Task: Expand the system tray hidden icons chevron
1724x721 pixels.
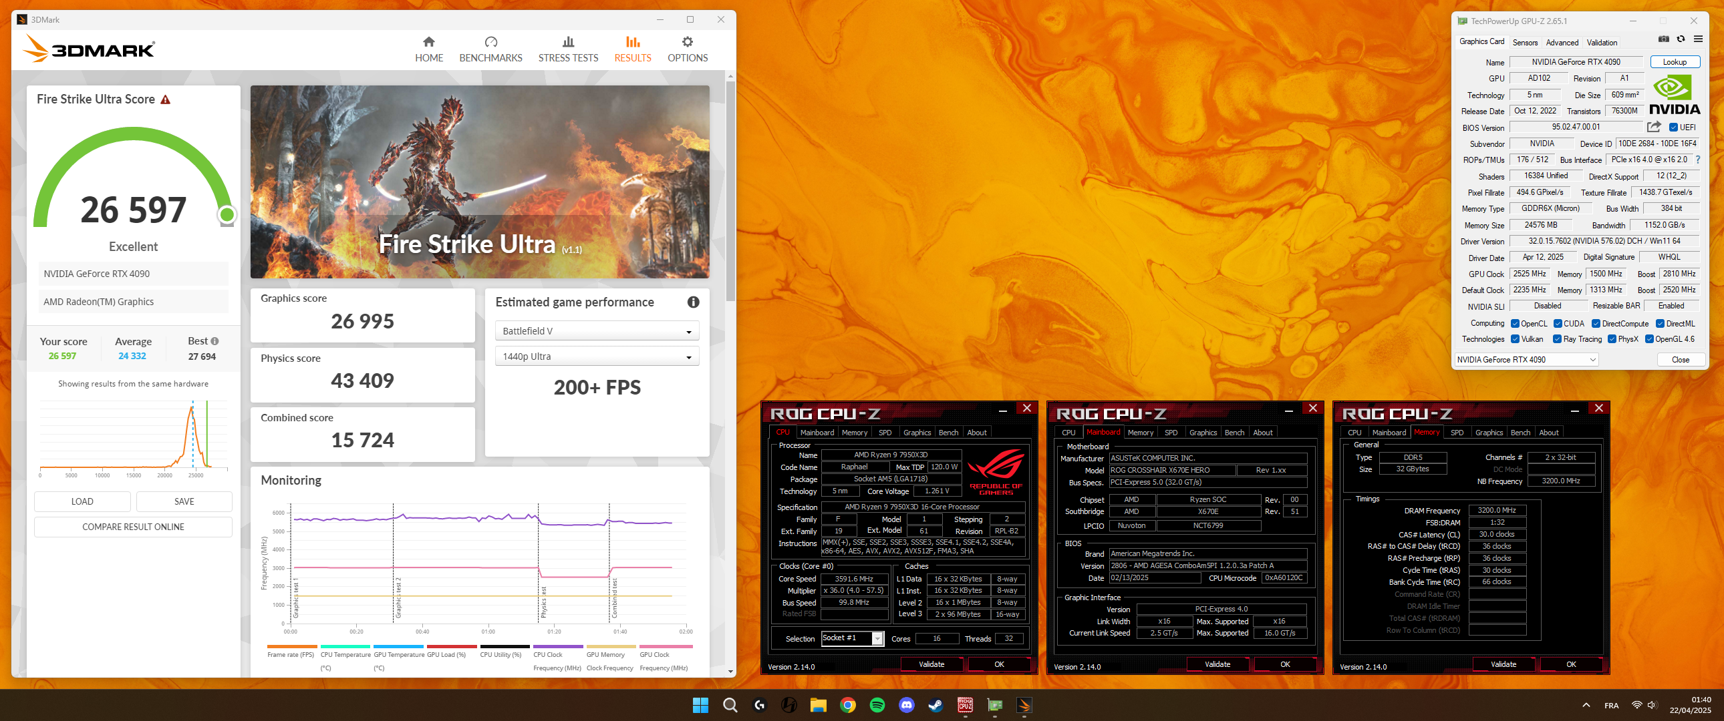Action: pyautogui.click(x=1586, y=705)
